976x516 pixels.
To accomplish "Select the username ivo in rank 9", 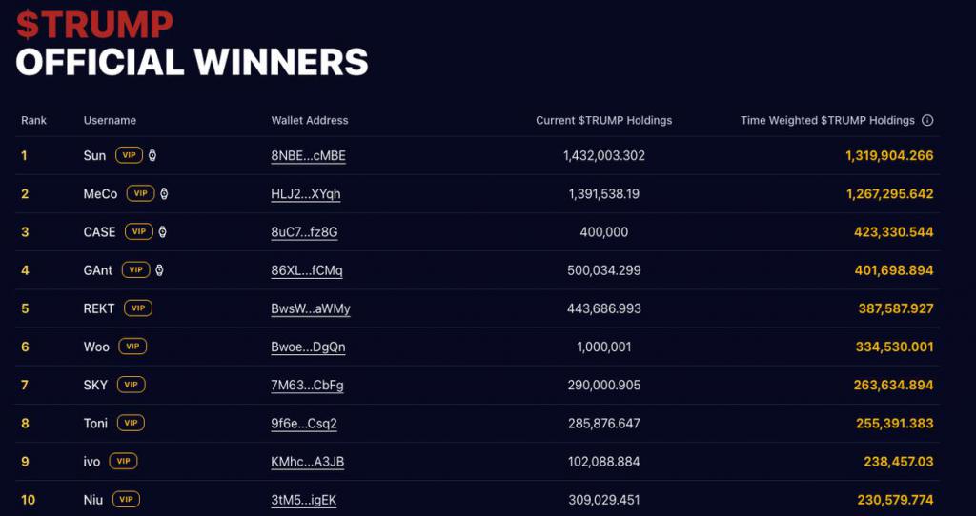I will [x=92, y=462].
